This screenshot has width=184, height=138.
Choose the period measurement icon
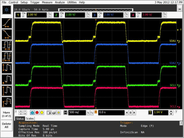pyautogui.click(x=7, y=45)
